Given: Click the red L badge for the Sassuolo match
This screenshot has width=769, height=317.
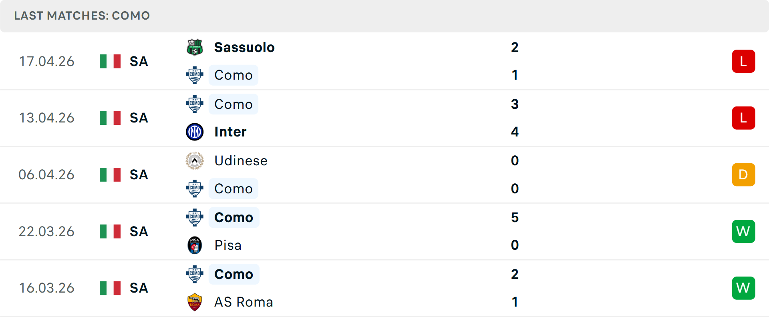Looking at the screenshot, I should click(743, 61).
